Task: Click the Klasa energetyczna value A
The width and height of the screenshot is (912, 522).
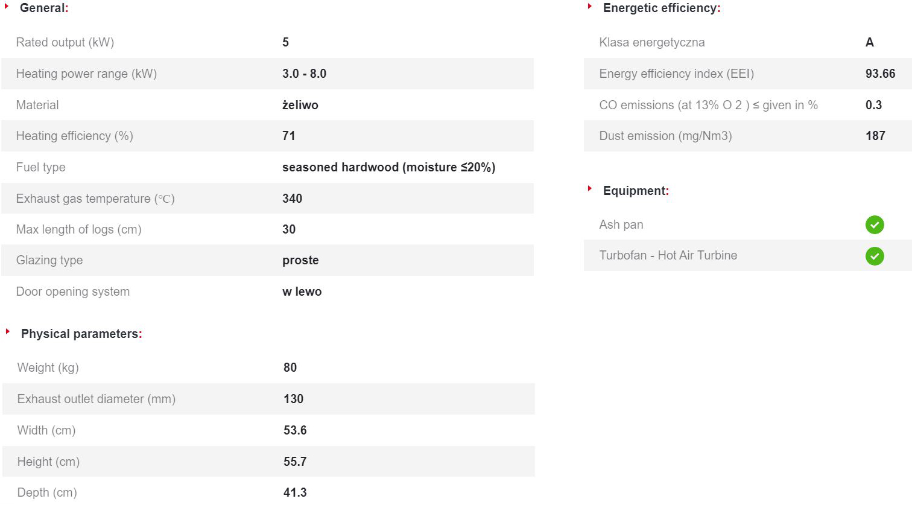Action: pyautogui.click(x=870, y=42)
